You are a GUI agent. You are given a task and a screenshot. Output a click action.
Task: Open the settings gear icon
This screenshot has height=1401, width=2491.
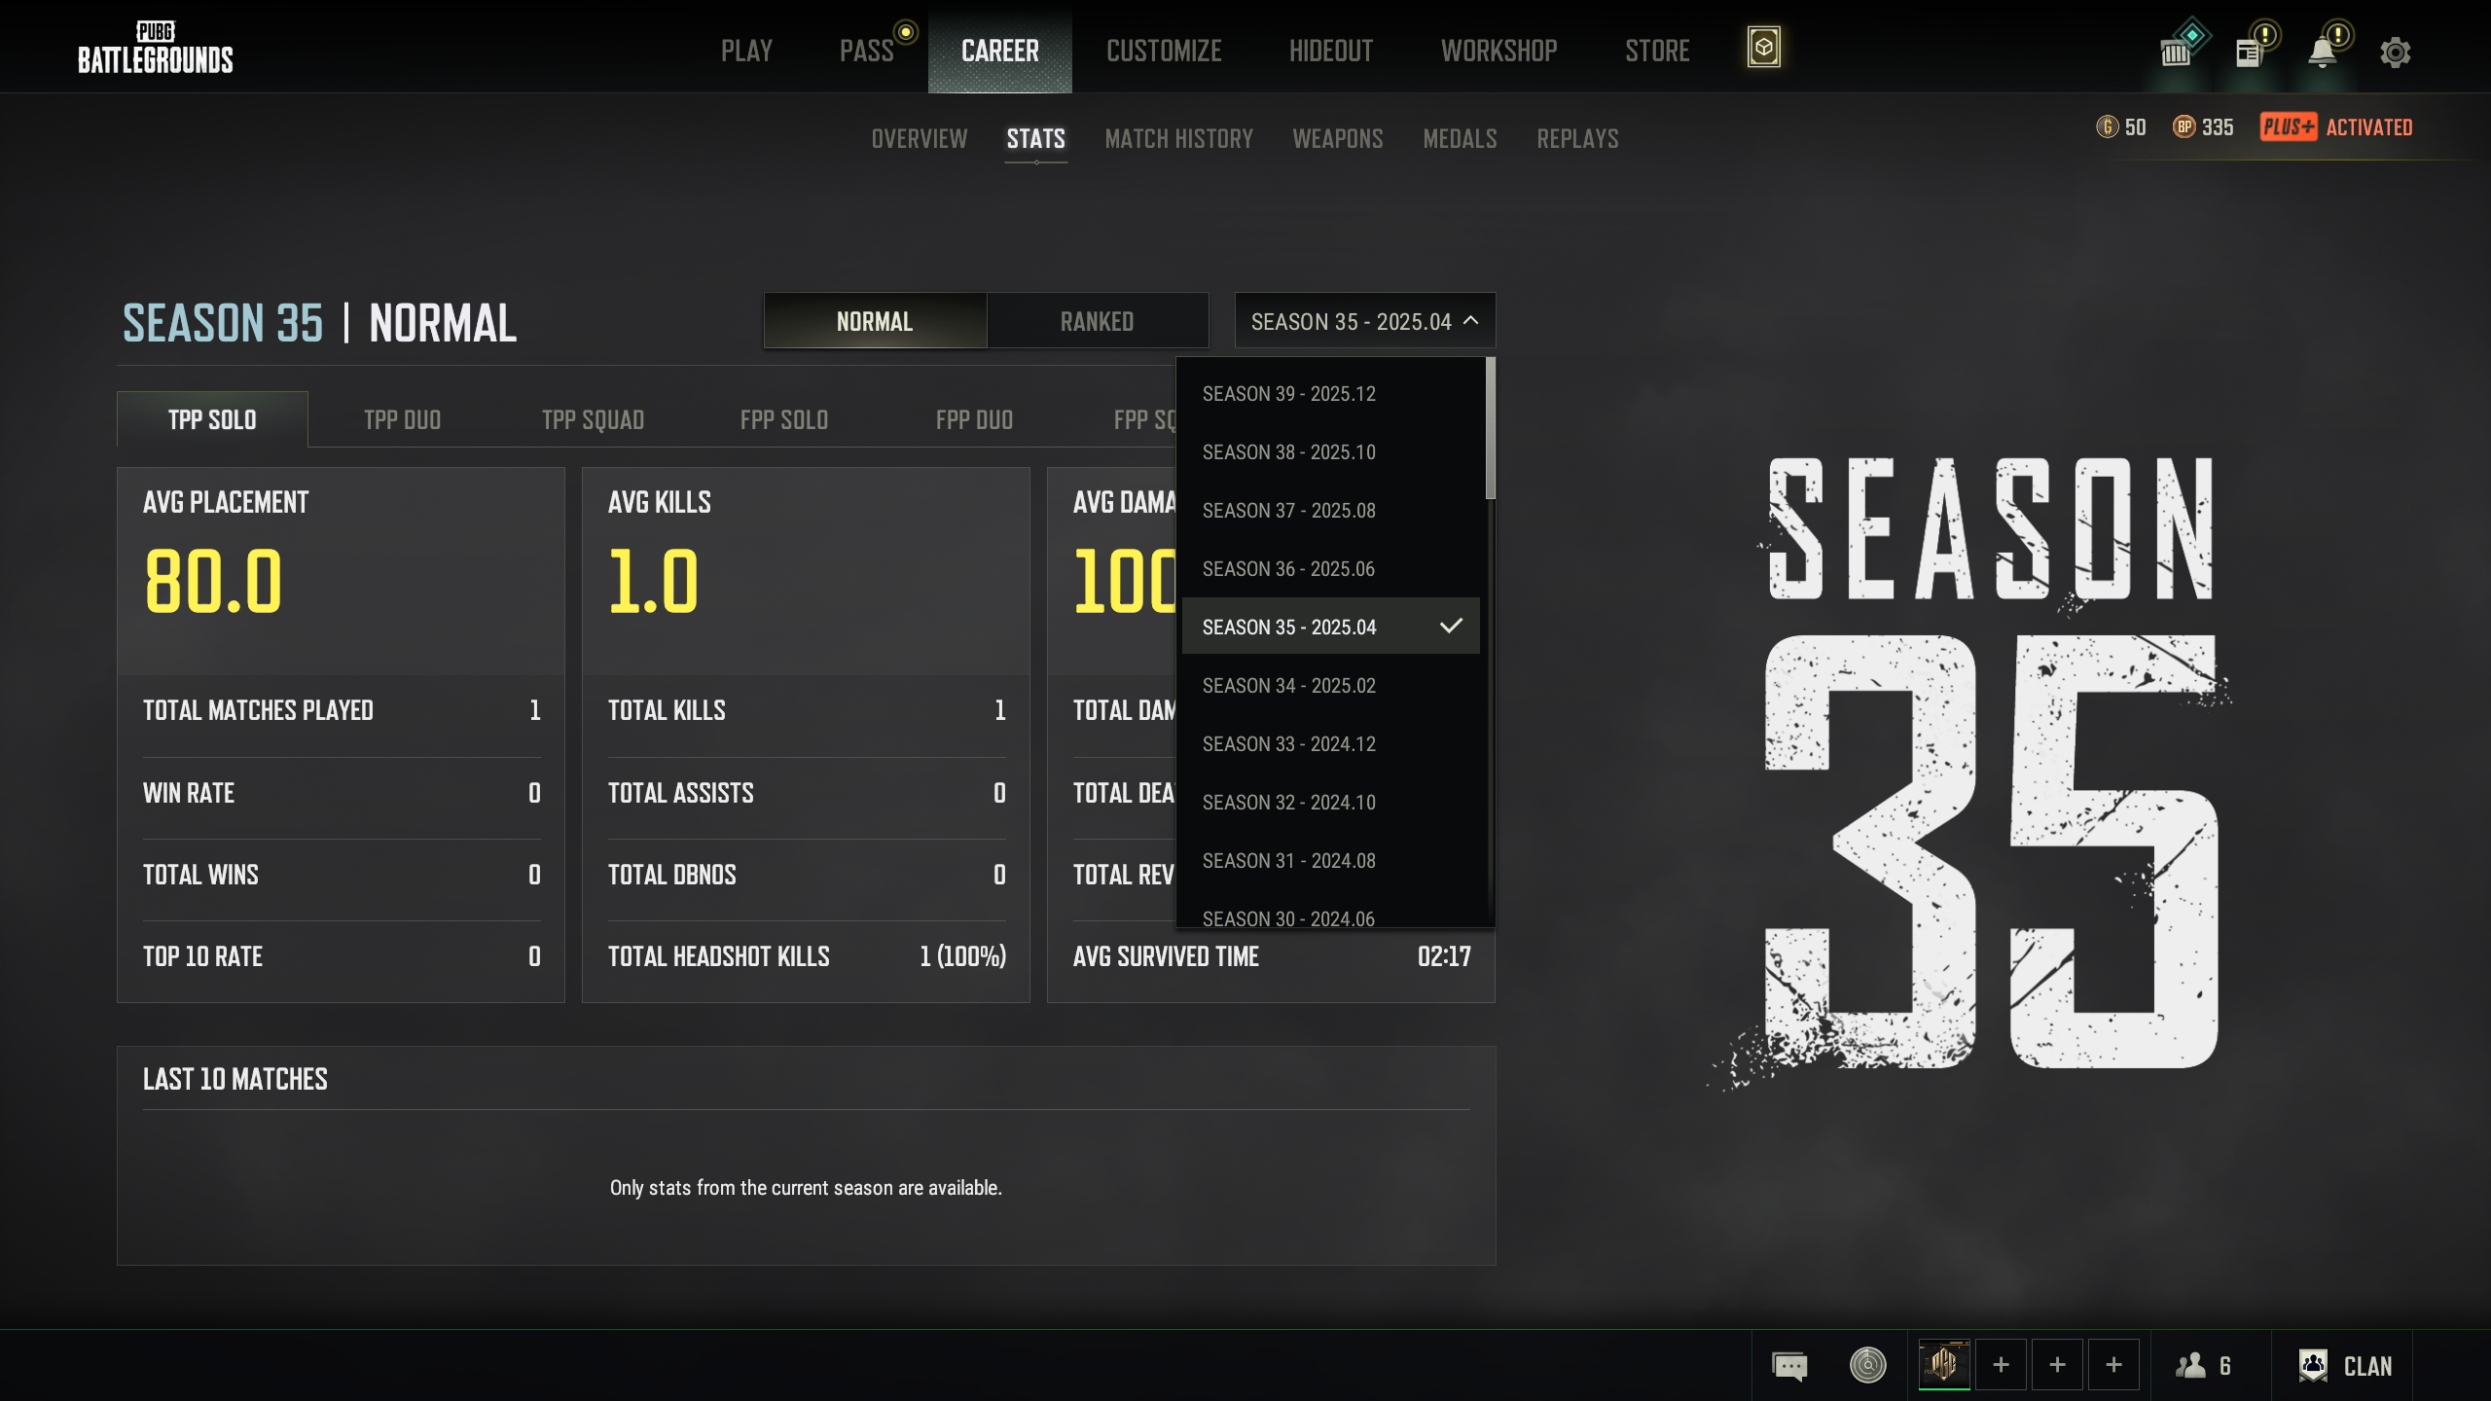click(x=2395, y=52)
